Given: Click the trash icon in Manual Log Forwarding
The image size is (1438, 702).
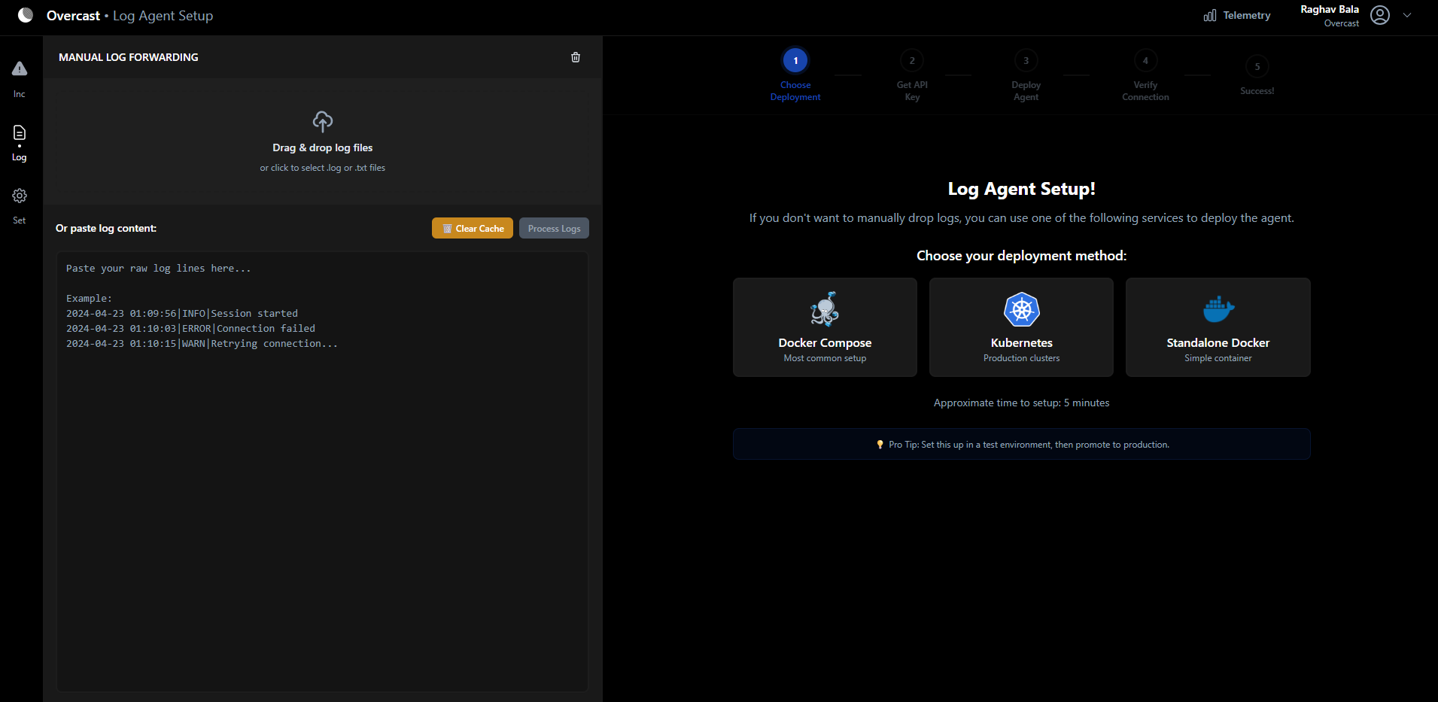Looking at the screenshot, I should [x=576, y=57].
